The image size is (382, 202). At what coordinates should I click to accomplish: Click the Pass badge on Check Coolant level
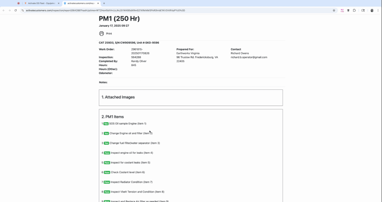coord(107,172)
